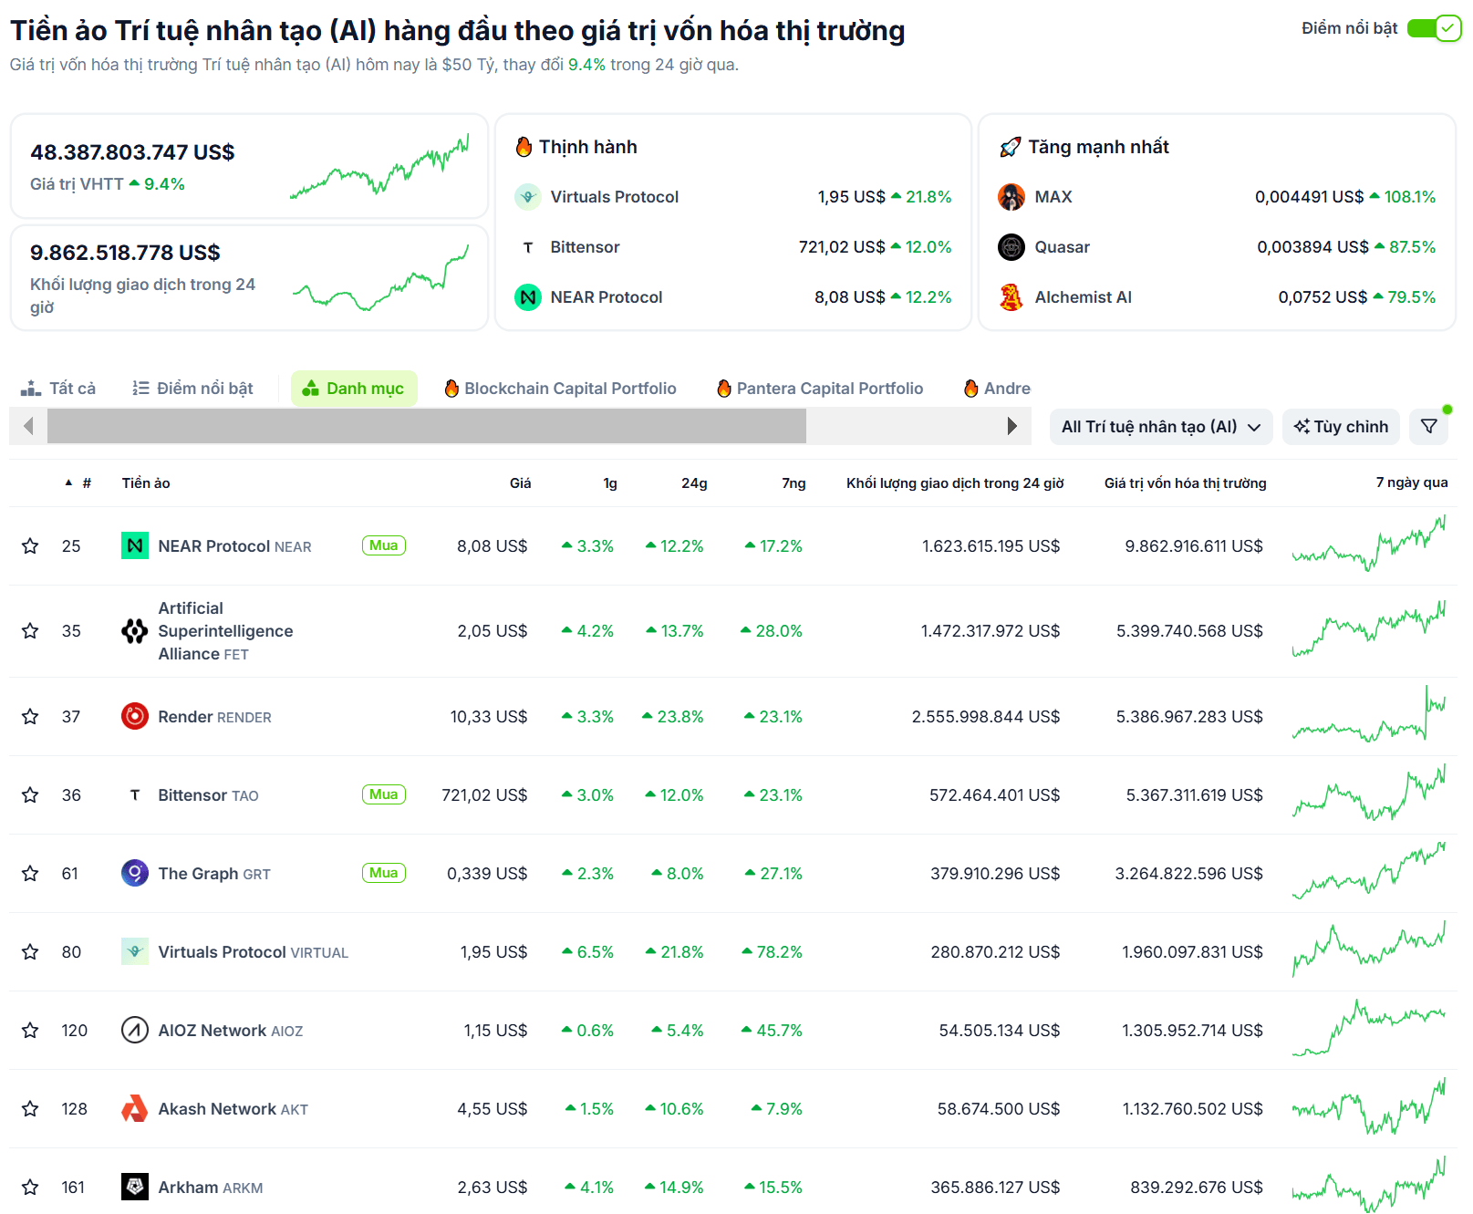Sort by the Giá column header
1473x1214 pixels.
point(520,482)
